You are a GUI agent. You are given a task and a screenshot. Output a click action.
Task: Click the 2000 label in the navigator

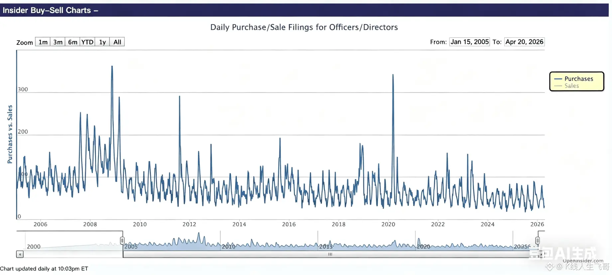[34, 247]
